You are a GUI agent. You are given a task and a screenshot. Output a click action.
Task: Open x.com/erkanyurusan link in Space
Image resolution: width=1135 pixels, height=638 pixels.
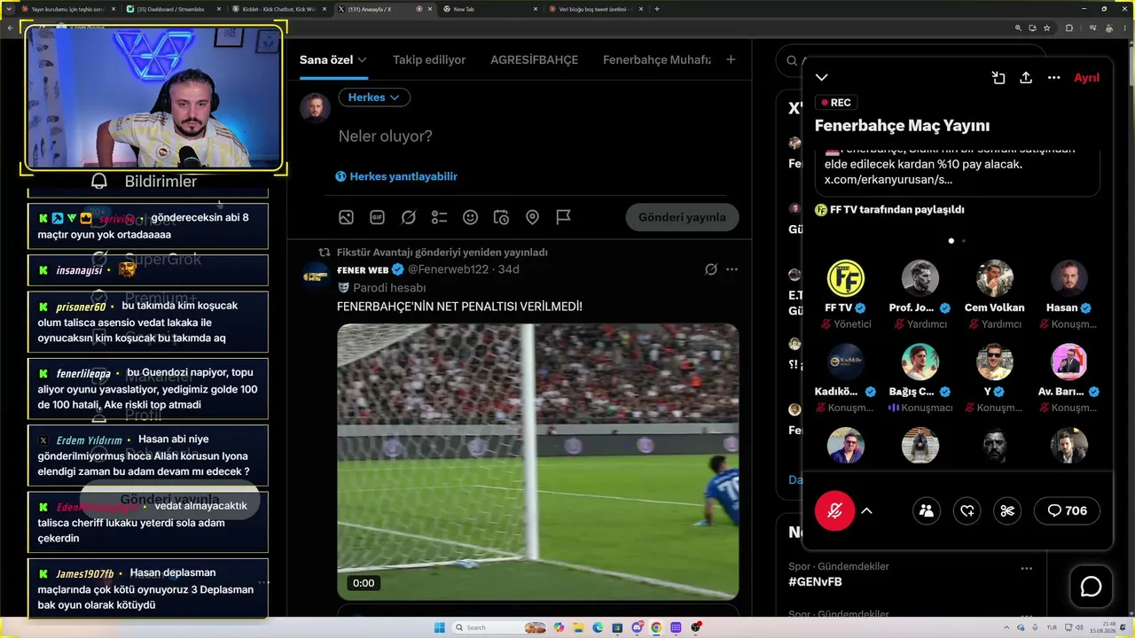888,180
